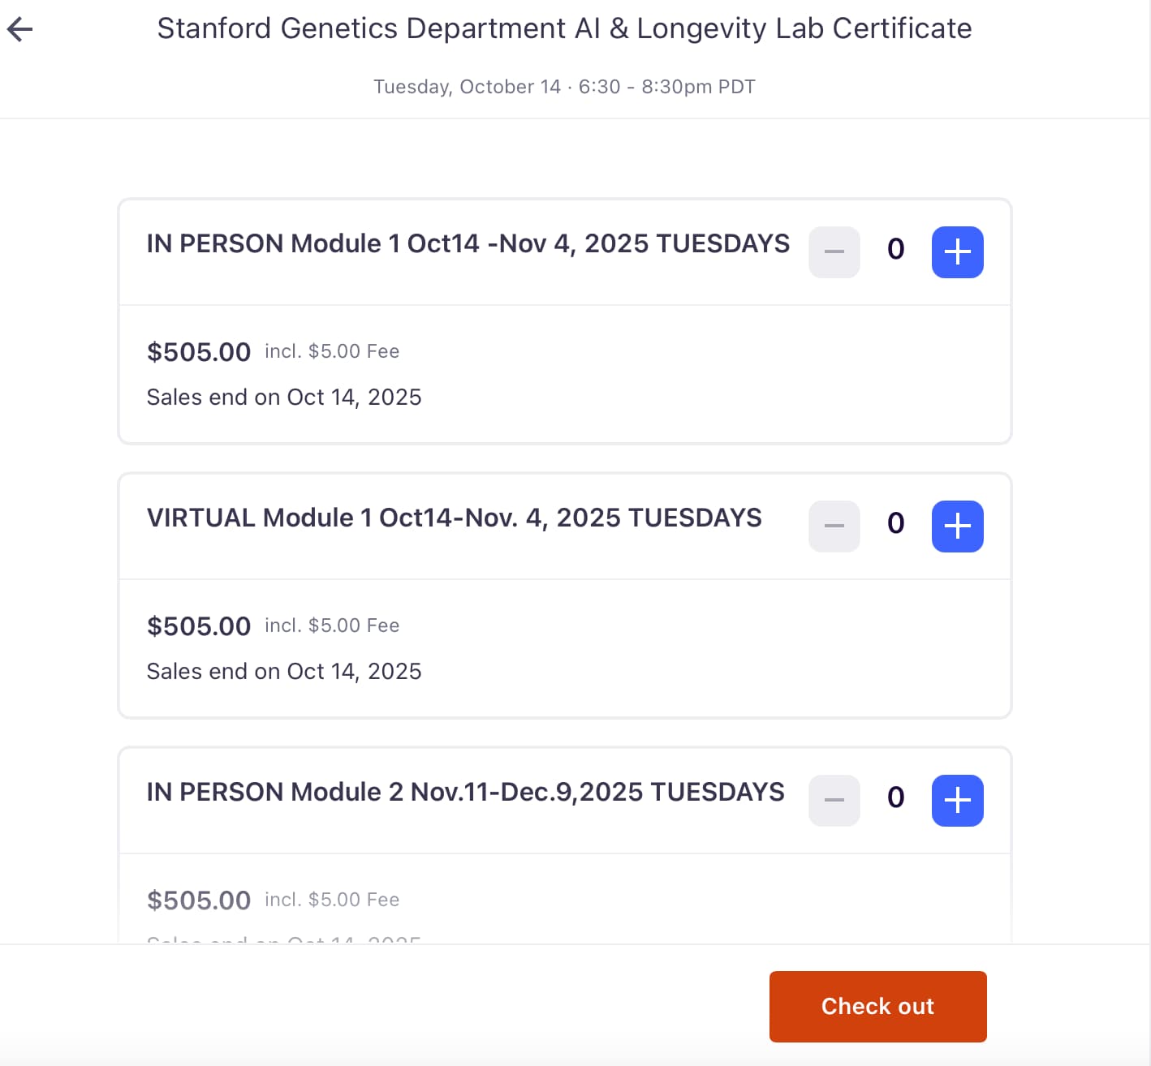The image size is (1151, 1066).
Task: Click the Stanford Genetics Department event title
Action: pos(564,28)
